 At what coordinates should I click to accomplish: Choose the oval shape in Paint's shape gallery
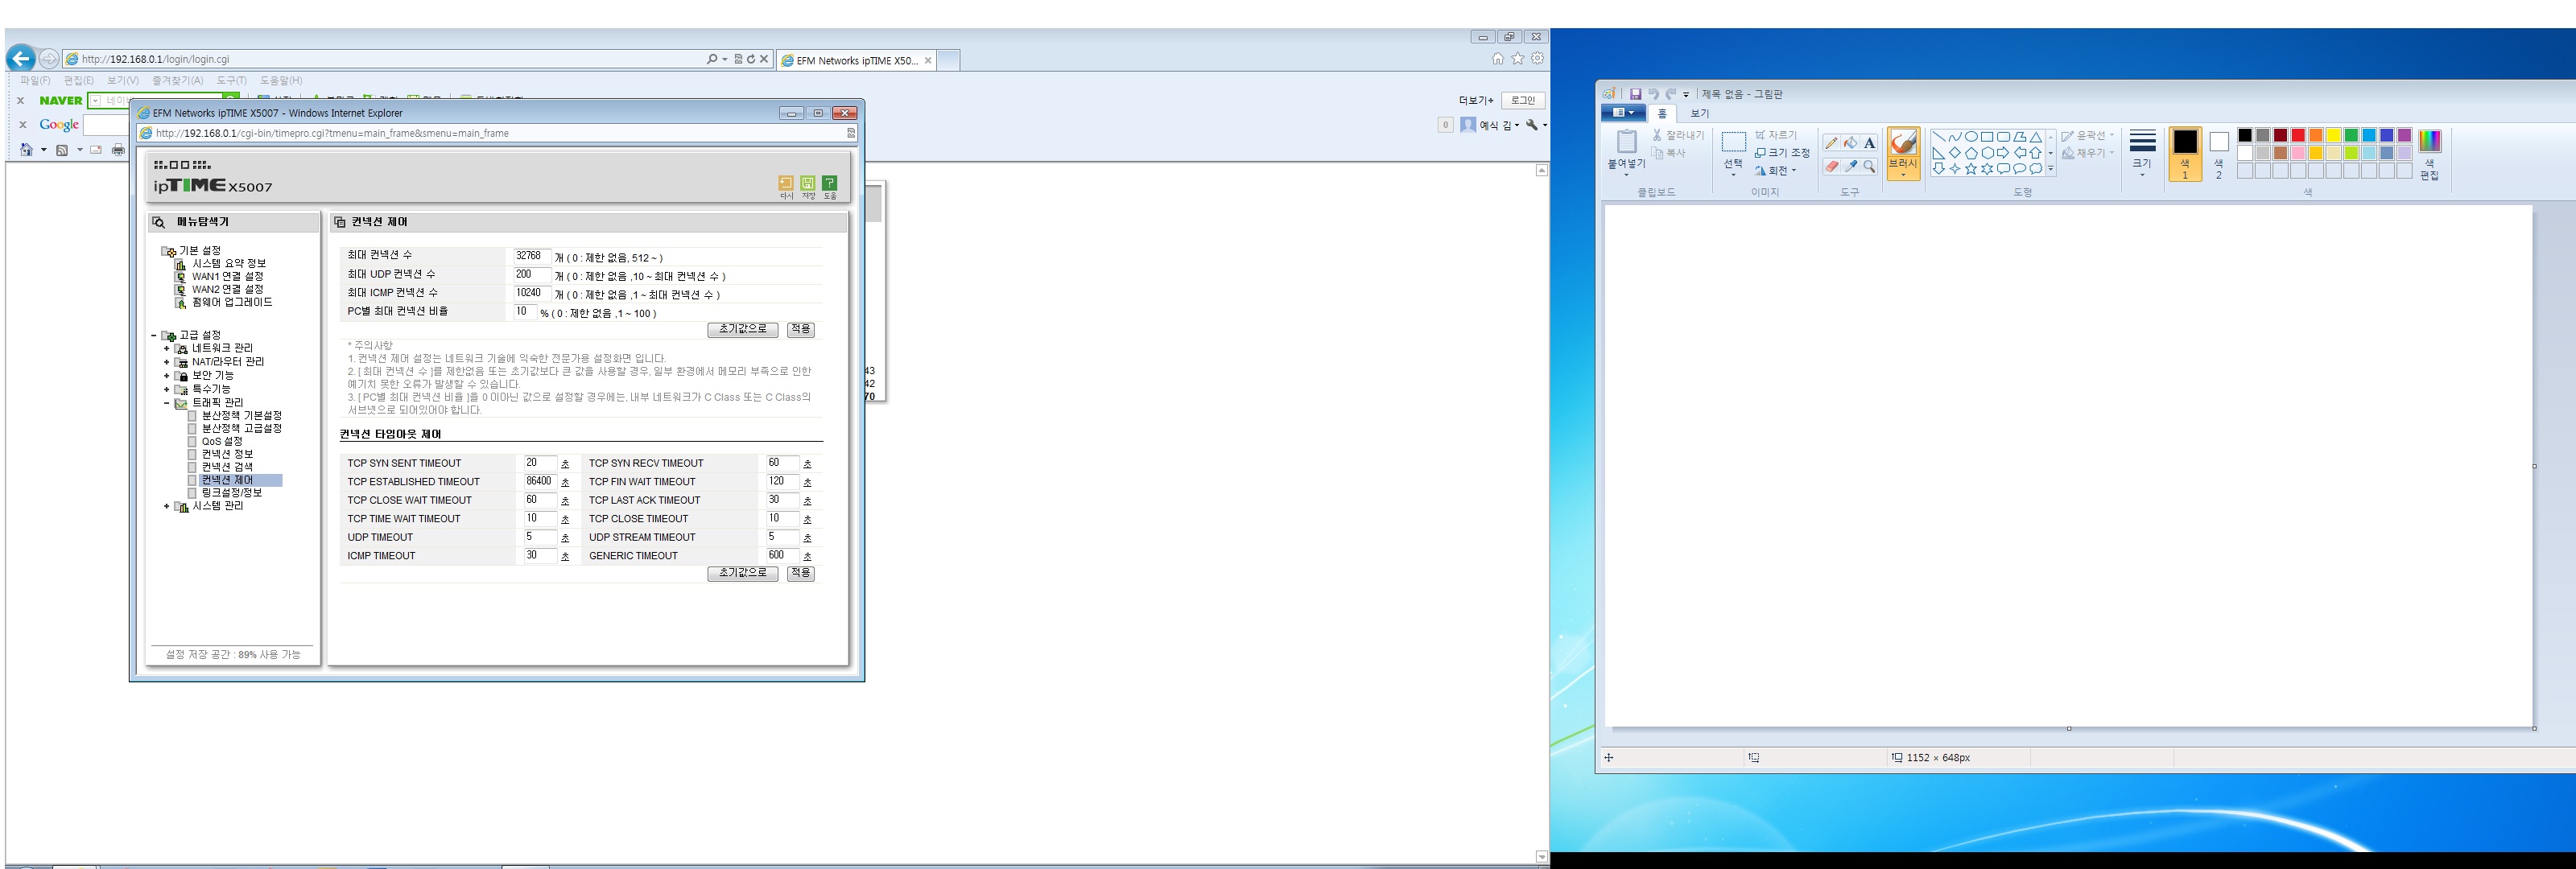[1971, 137]
